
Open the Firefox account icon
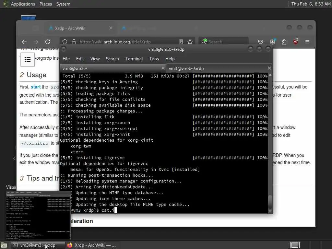[272, 42]
